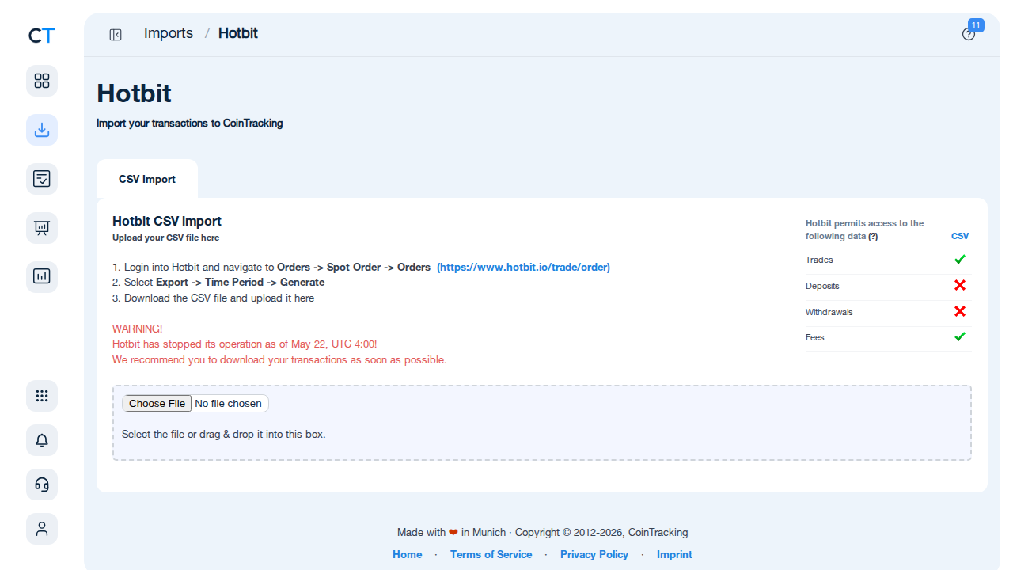This screenshot has height=570, width=1013.
Task: Click the WARNING! text
Action: (x=138, y=329)
